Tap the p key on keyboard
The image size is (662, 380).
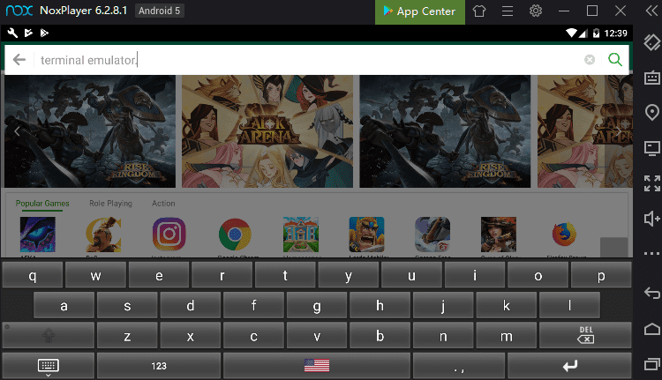click(x=601, y=275)
